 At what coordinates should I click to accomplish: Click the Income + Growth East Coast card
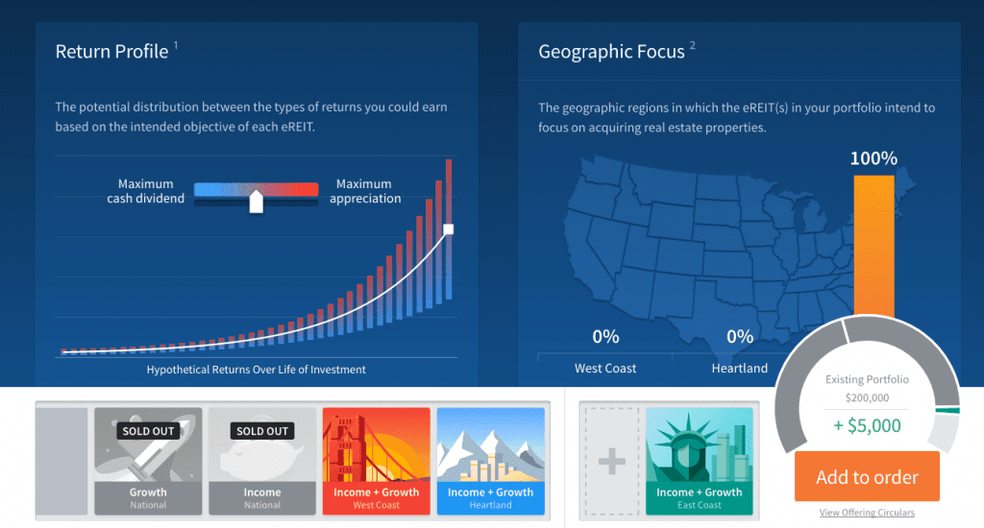coord(700,461)
